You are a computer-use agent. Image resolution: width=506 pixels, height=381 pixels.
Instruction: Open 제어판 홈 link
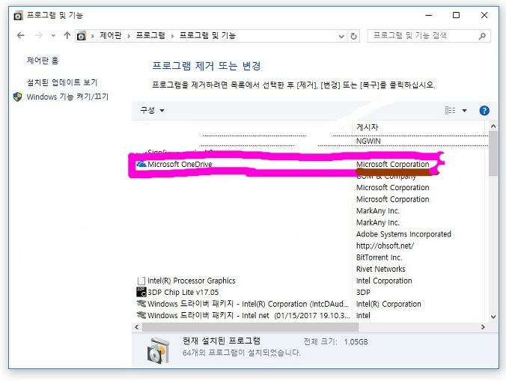(x=43, y=61)
